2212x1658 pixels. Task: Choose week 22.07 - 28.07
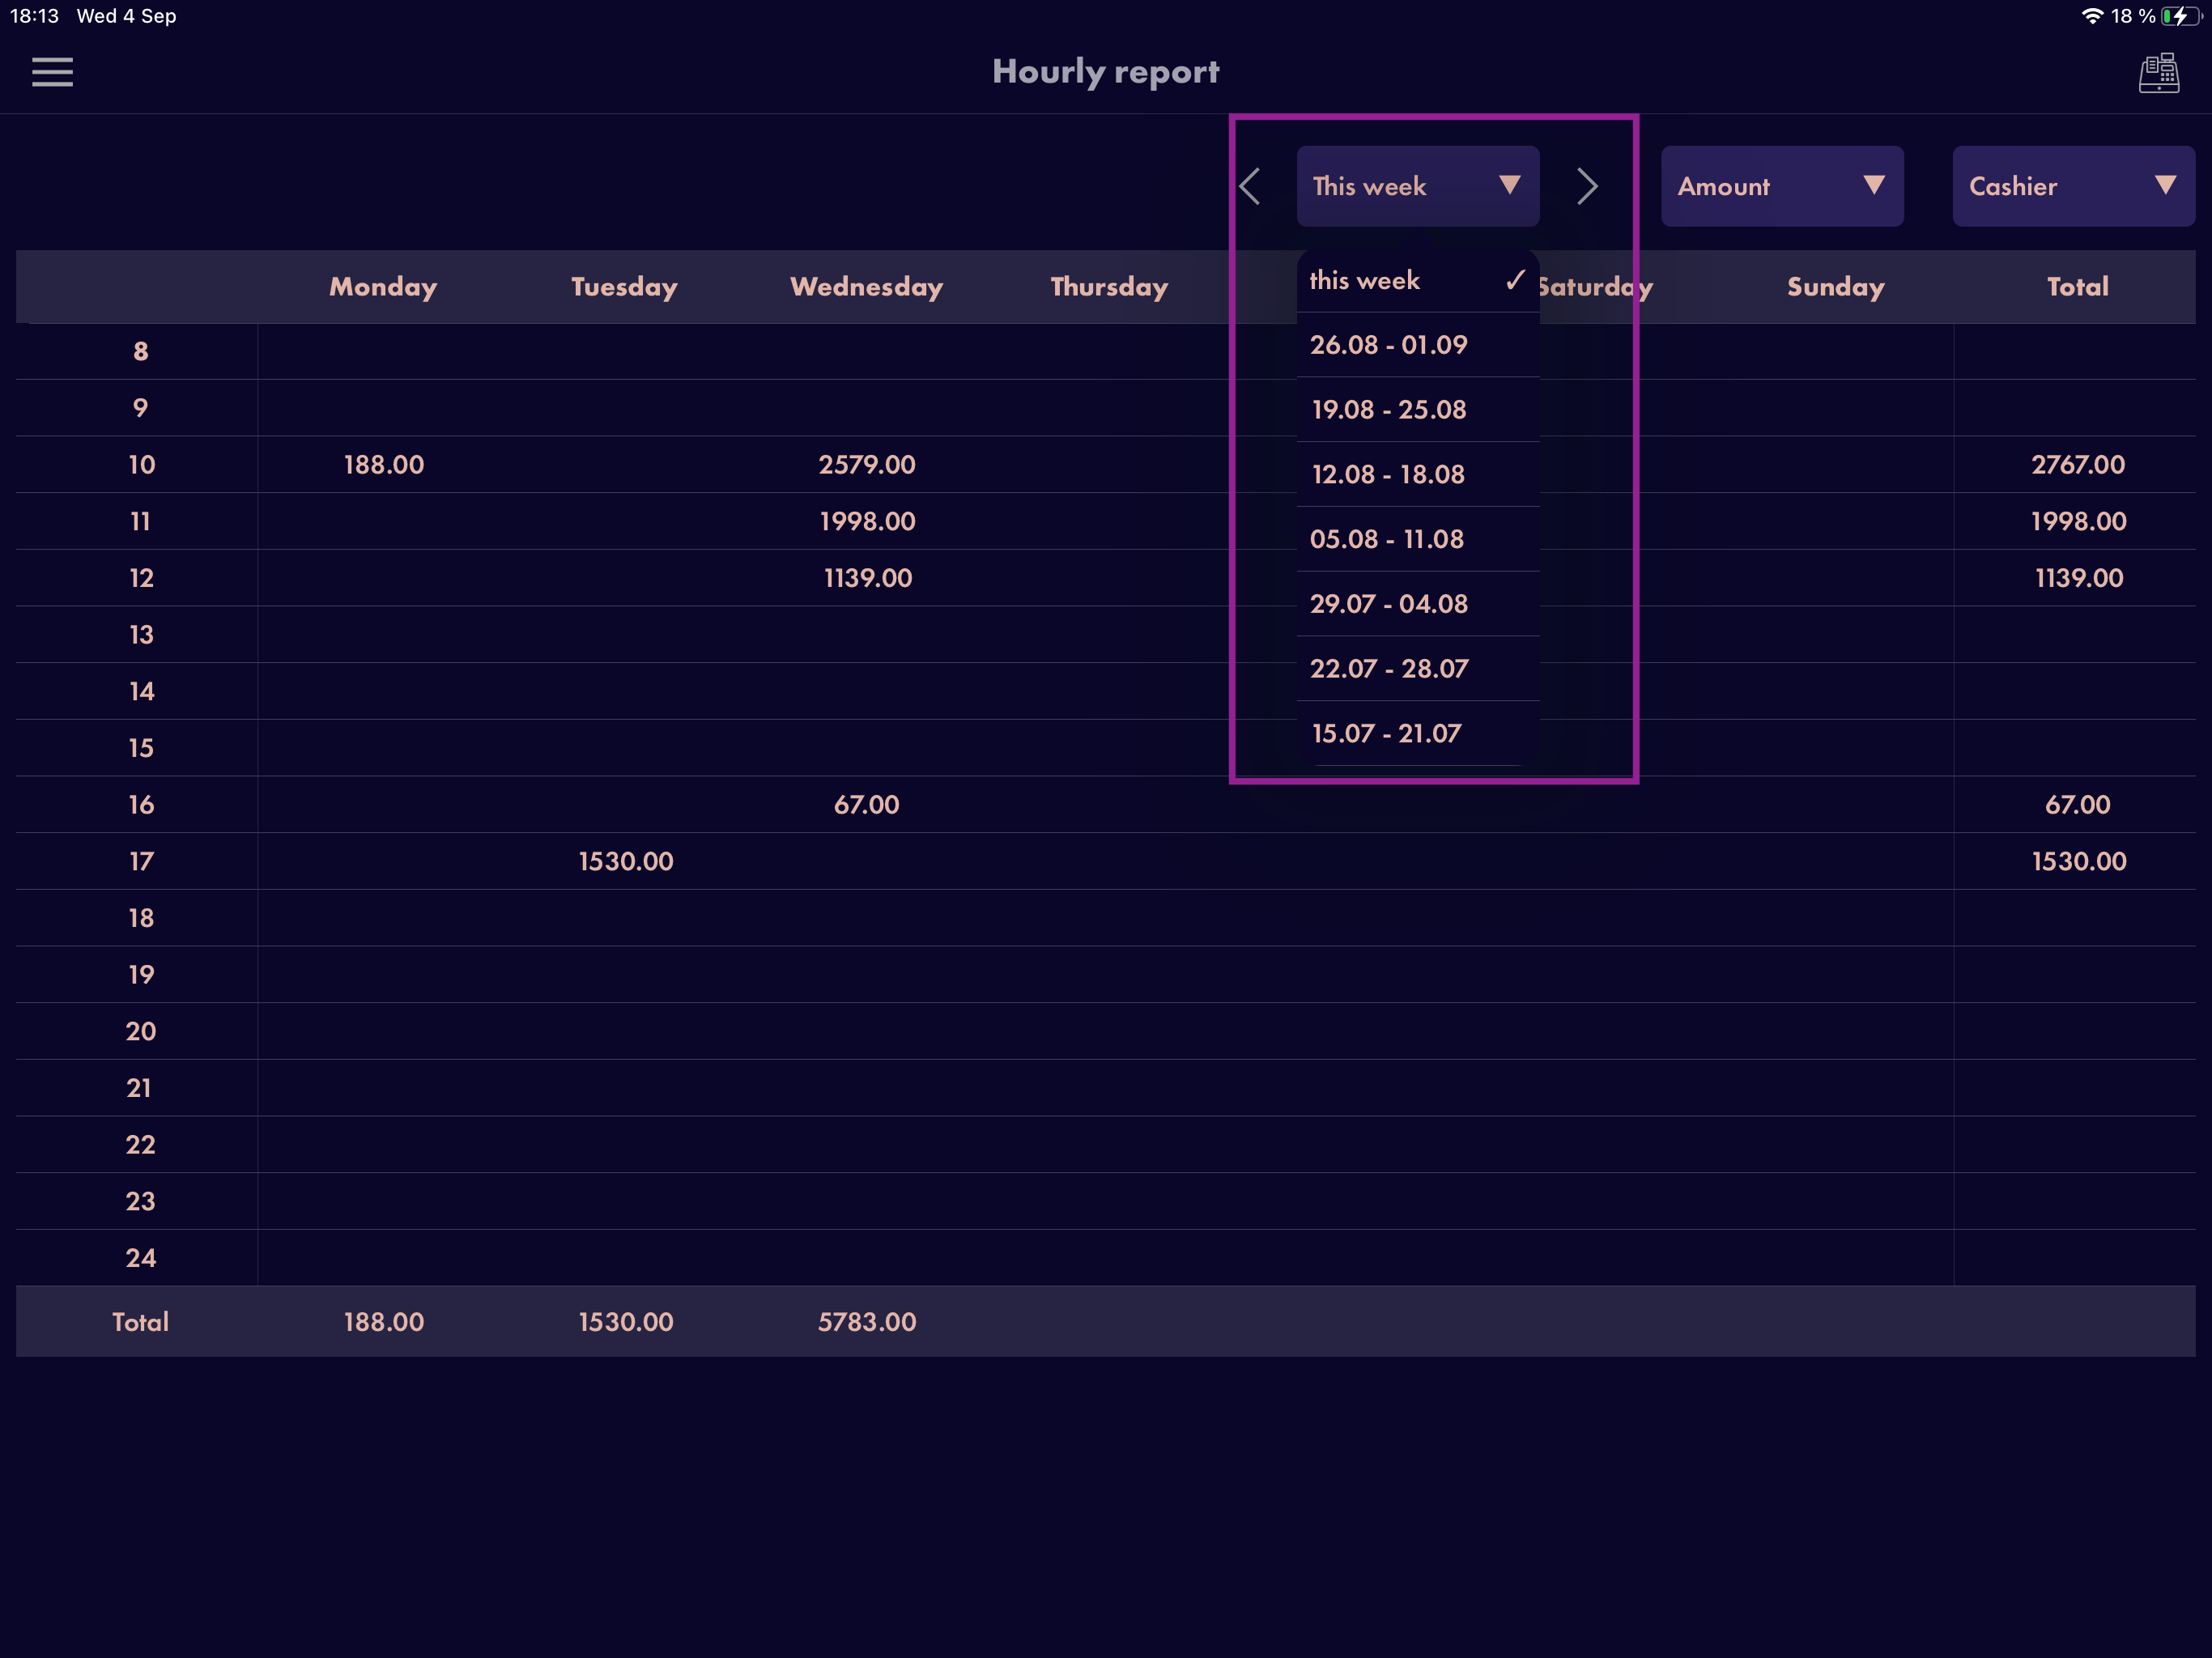pyautogui.click(x=1417, y=669)
